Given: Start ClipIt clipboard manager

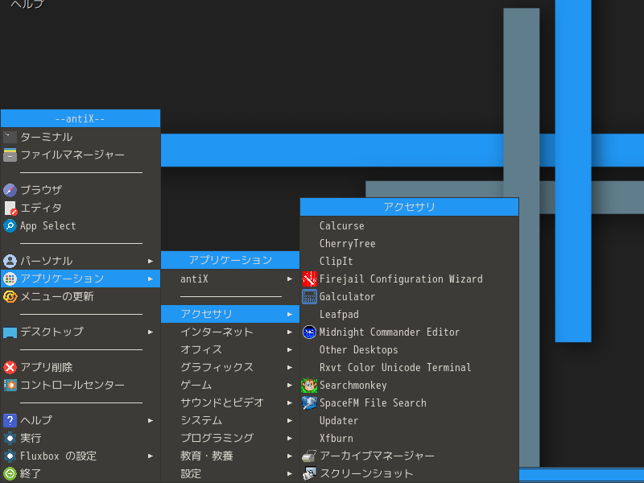Looking at the screenshot, I should (x=410, y=261).
